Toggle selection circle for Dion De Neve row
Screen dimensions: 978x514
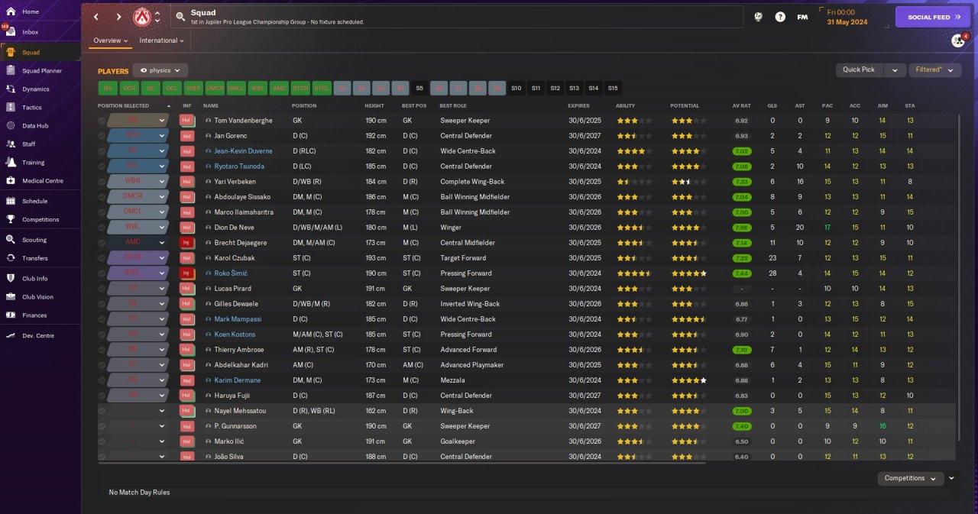102,227
